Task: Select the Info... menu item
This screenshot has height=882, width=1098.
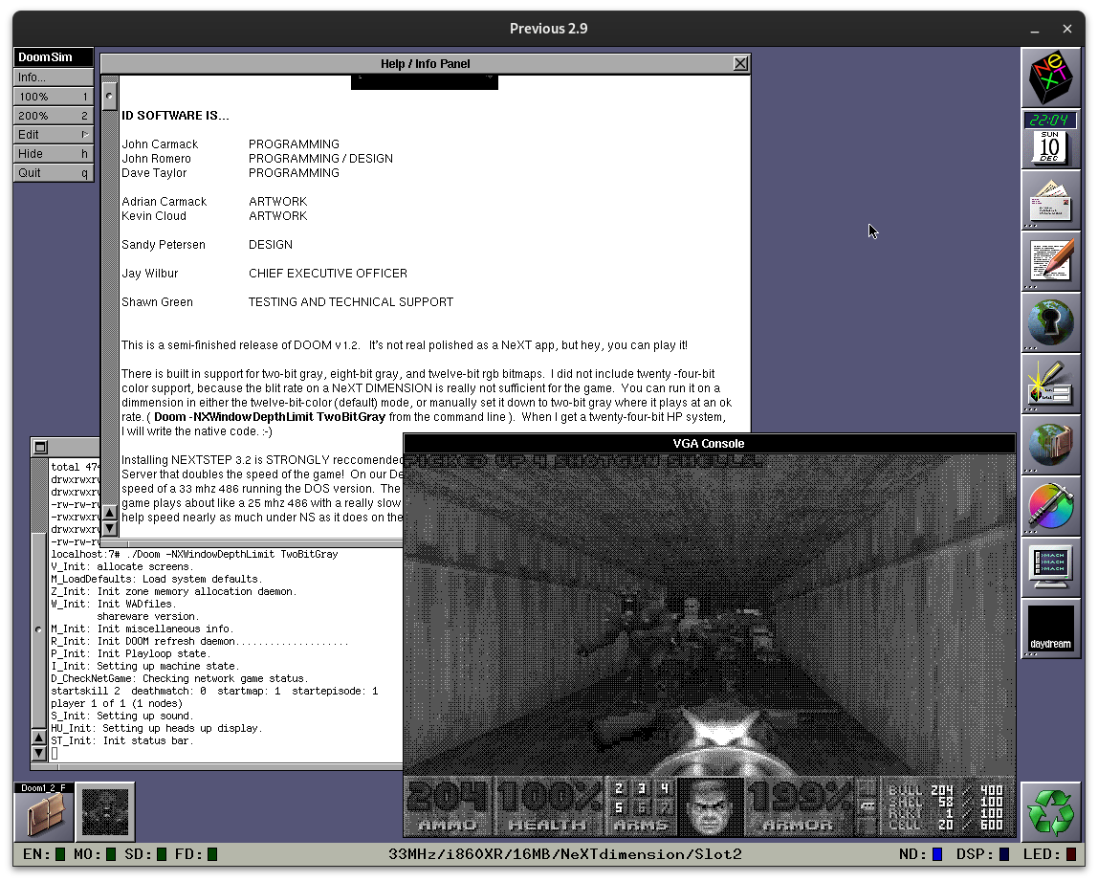Action: [54, 77]
